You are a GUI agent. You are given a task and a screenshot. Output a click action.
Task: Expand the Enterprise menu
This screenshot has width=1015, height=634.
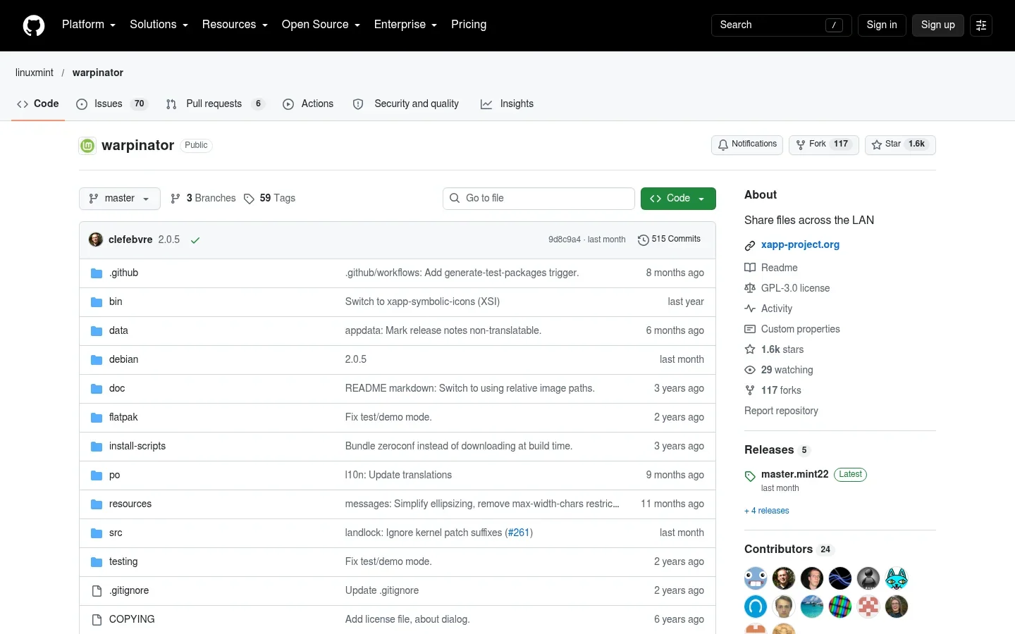tap(405, 25)
